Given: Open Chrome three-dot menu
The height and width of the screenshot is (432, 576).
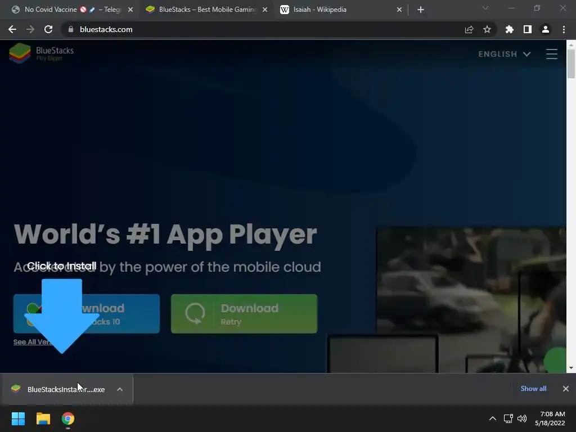Looking at the screenshot, I should pyautogui.click(x=564, y=29).
